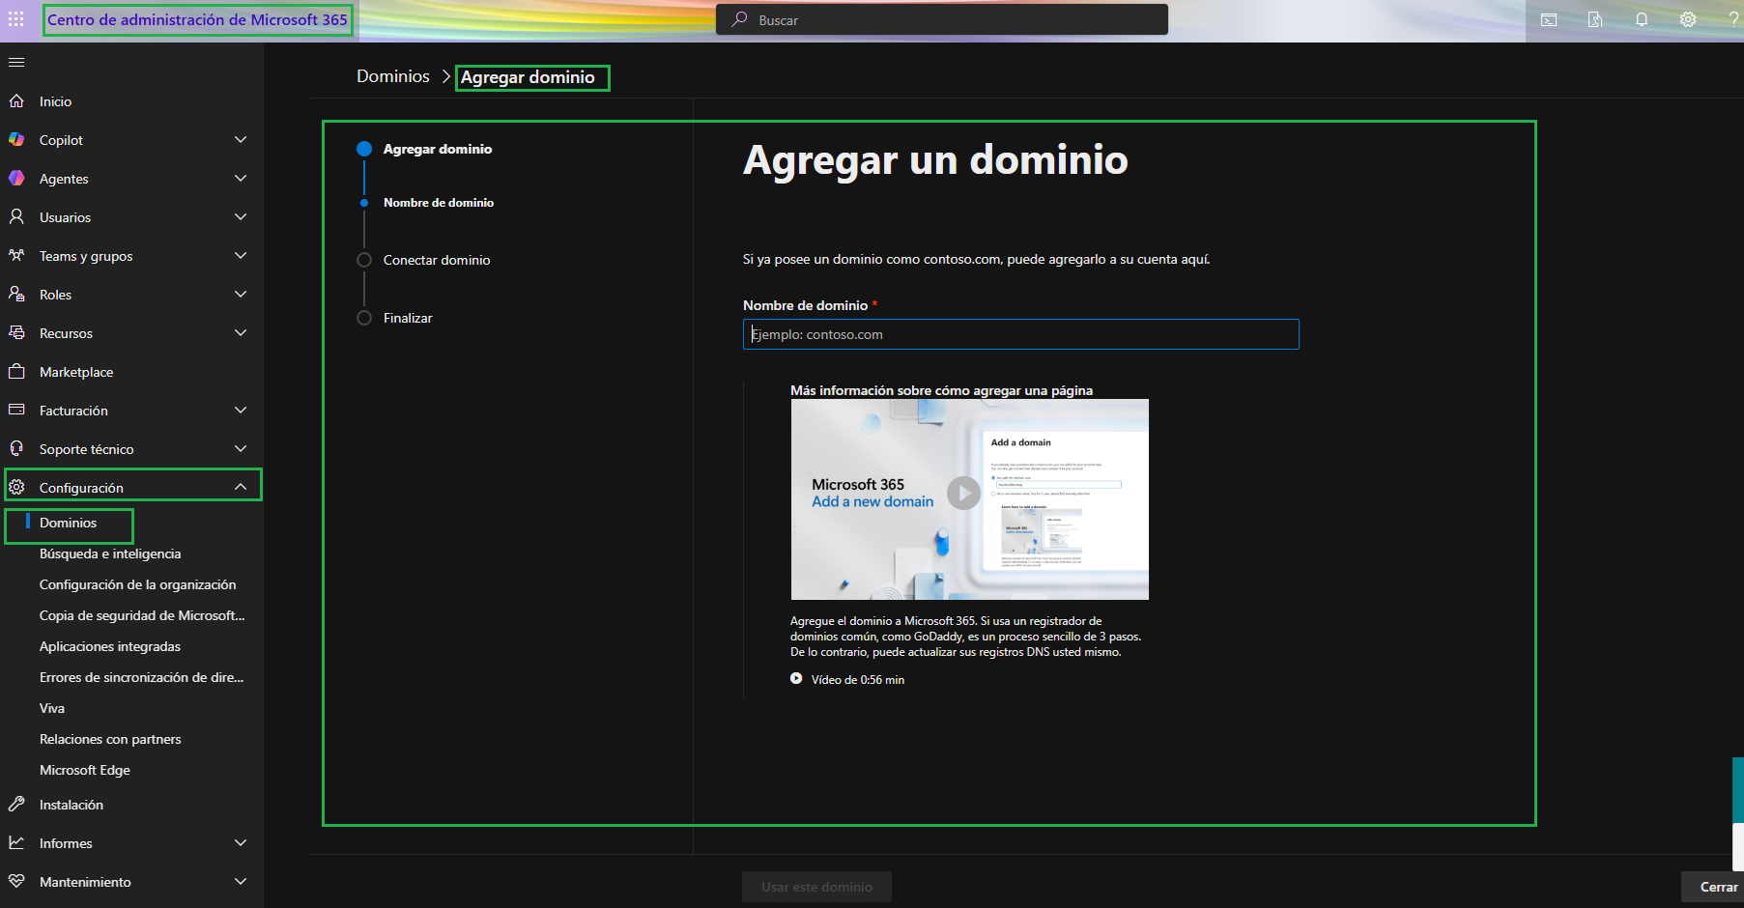Click the Vídeo de 0:56 min label
The width and height of the screenshot is (1744, 908).
coord(858,680)
